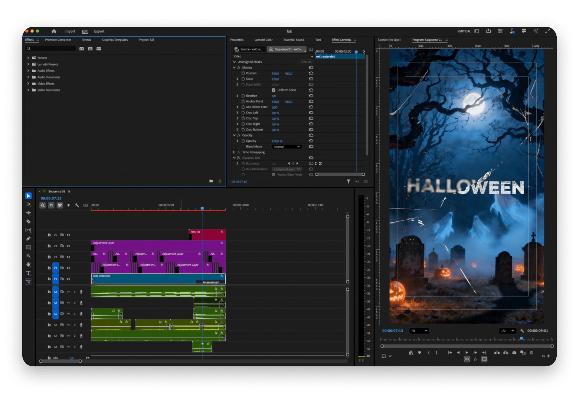Screen dimensions: 579x396
Task: Select the Hand tool in the toolbar
Action: pyautogui.click(x=29, y=264)
